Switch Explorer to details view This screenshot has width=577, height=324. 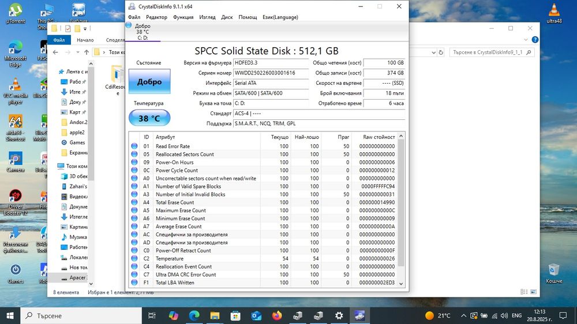[524, 292]
